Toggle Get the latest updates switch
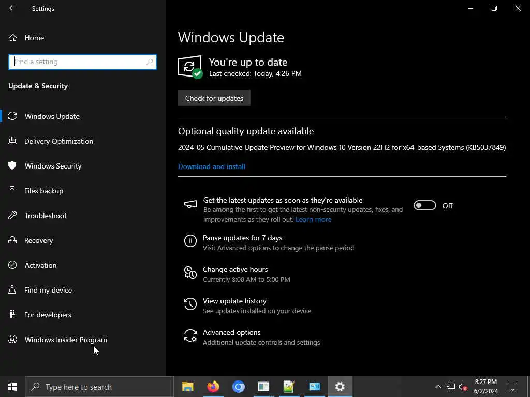The image size is (530, 397). [425, 205]
